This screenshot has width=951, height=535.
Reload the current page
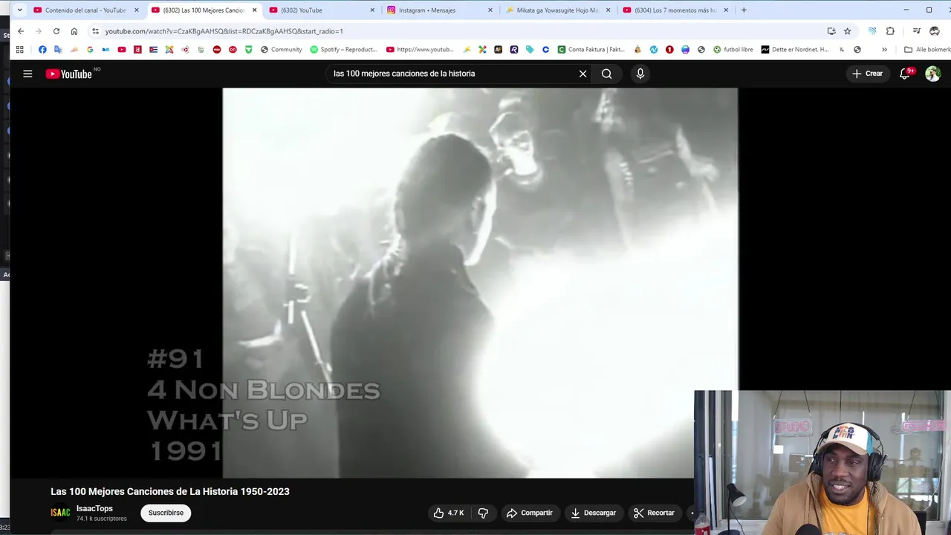point(56,31)
